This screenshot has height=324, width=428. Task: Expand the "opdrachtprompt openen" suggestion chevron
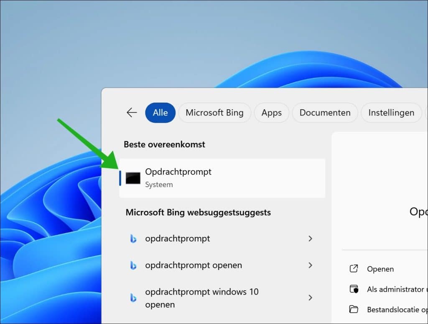click(x=311, y=265)
